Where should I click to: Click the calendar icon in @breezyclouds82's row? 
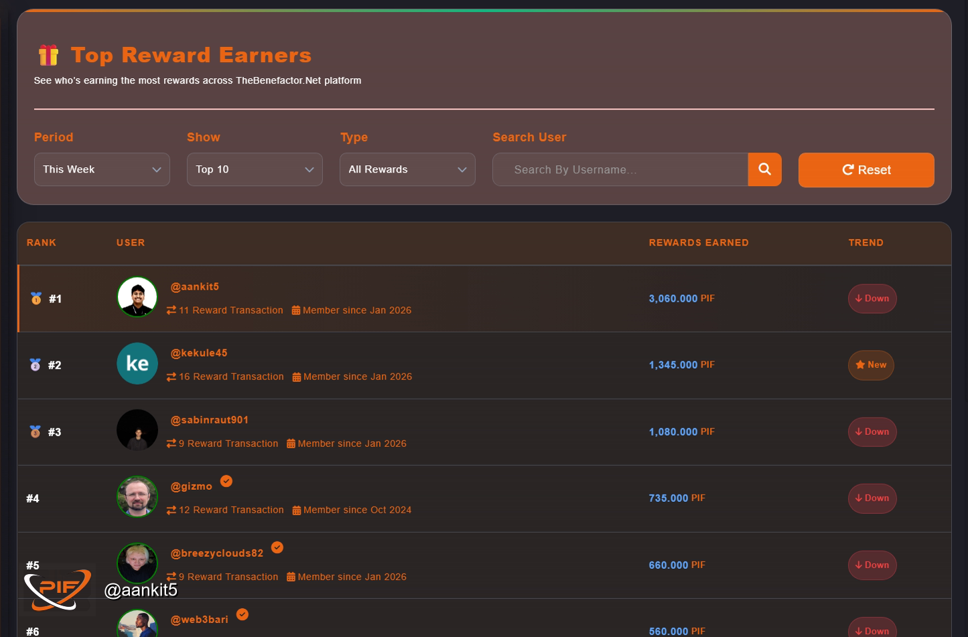291,576
